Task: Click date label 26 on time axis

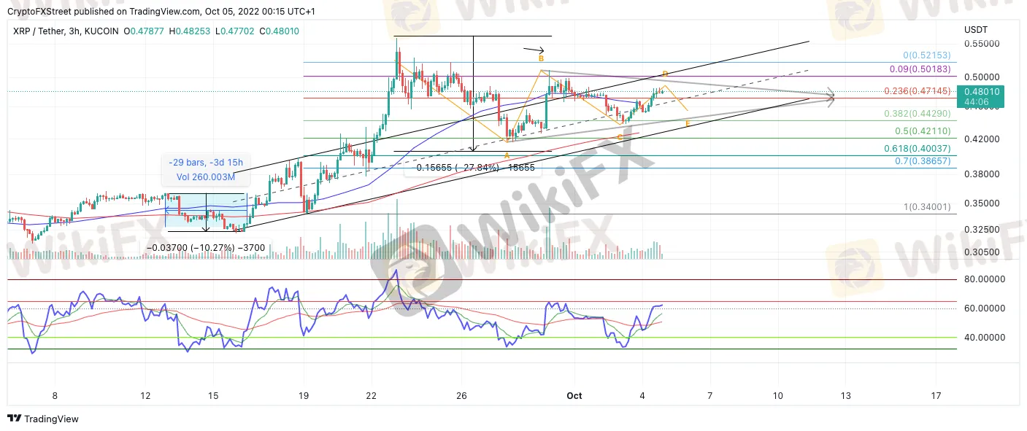Action: point(461,395)
